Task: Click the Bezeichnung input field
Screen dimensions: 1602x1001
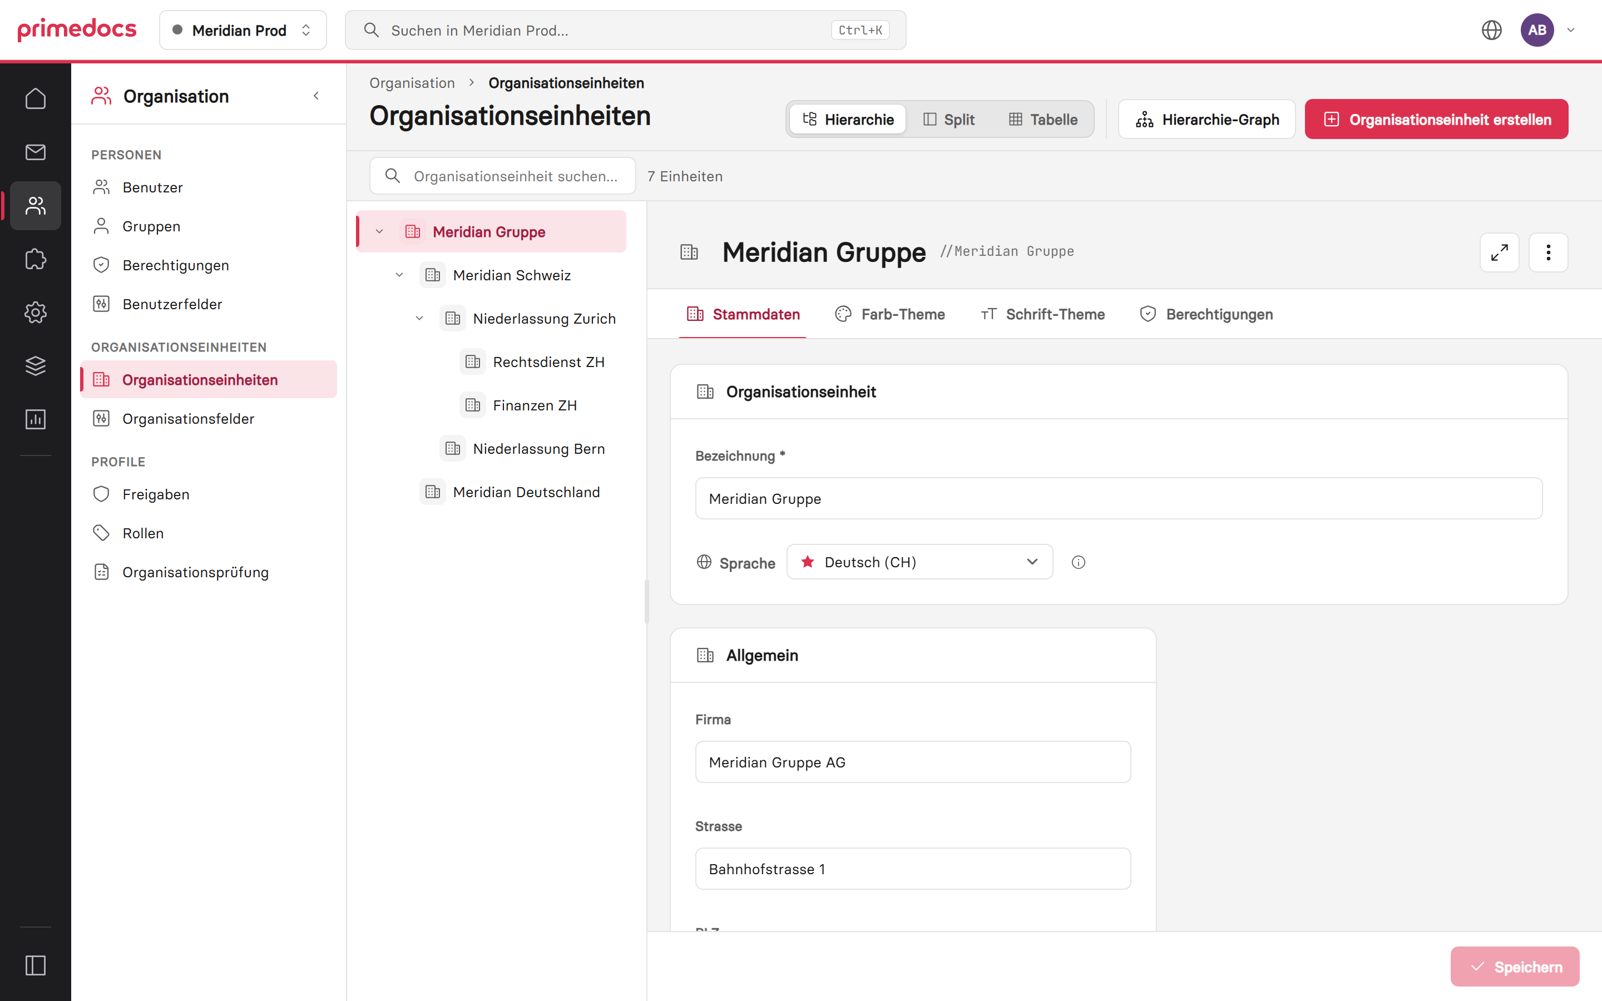Action: tap(1119, 498)
